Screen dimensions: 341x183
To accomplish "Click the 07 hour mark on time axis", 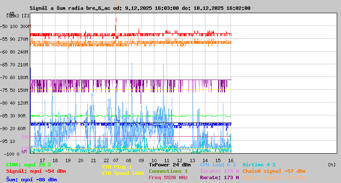I will (x=116, y=160).
